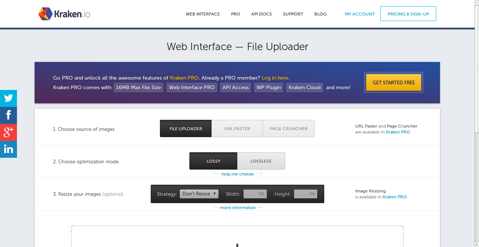Image resolution: width=479 pixels, height=247 pixels.
Task: Open the Support nav item
Action: coord(293,14)
